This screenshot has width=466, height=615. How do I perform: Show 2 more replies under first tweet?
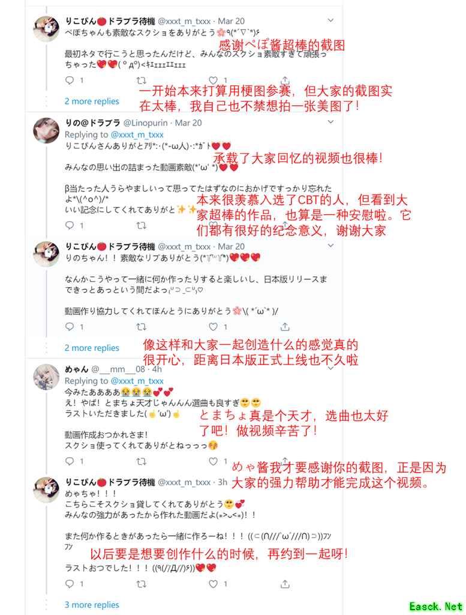click(92, 101)
